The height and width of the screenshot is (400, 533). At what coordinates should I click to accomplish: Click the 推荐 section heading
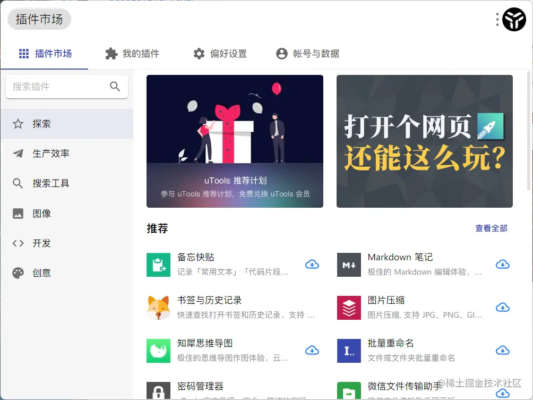[x=157, y=228]
